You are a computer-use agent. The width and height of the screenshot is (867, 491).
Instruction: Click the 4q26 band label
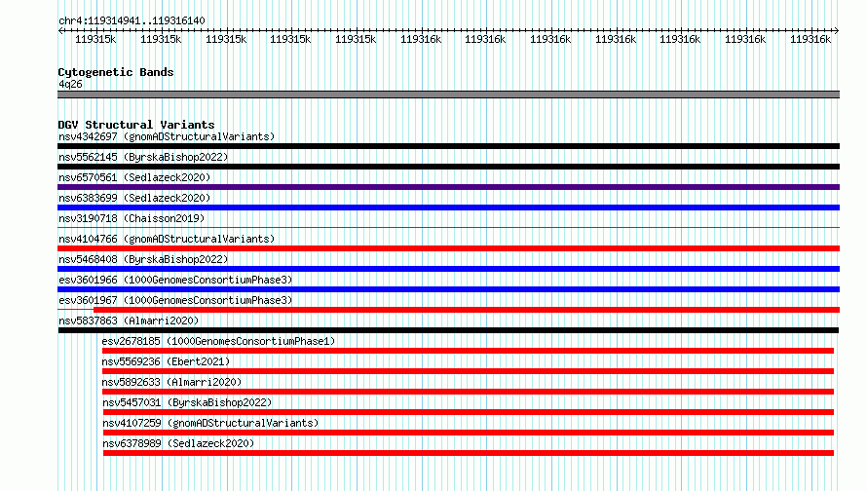pos(70,84)
